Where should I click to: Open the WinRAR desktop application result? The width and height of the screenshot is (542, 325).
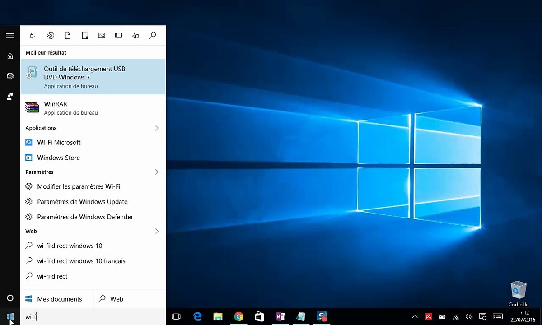pyautogui.click(x=93, y=108)
